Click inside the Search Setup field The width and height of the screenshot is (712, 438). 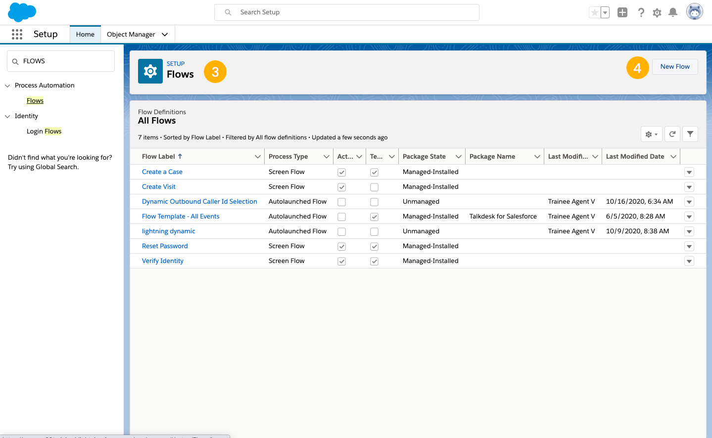tap(346, 12)
